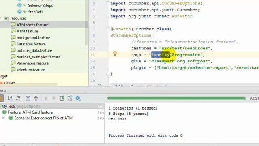Expand the Scenario: Enter correct PIN node
This screenshot has height=146, width=259.
[4, 118]
